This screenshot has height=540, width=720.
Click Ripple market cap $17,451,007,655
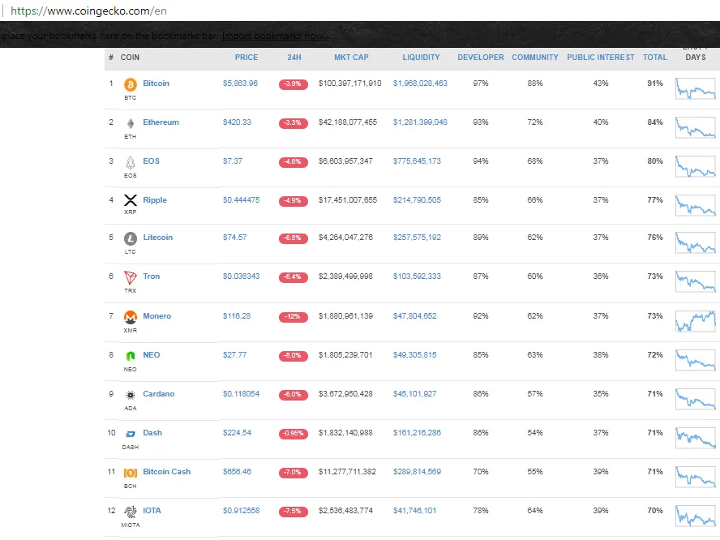point(348,200)
